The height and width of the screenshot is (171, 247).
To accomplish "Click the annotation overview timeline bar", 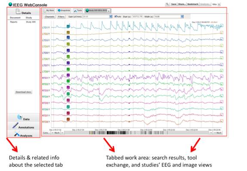I will coord(137,133).
